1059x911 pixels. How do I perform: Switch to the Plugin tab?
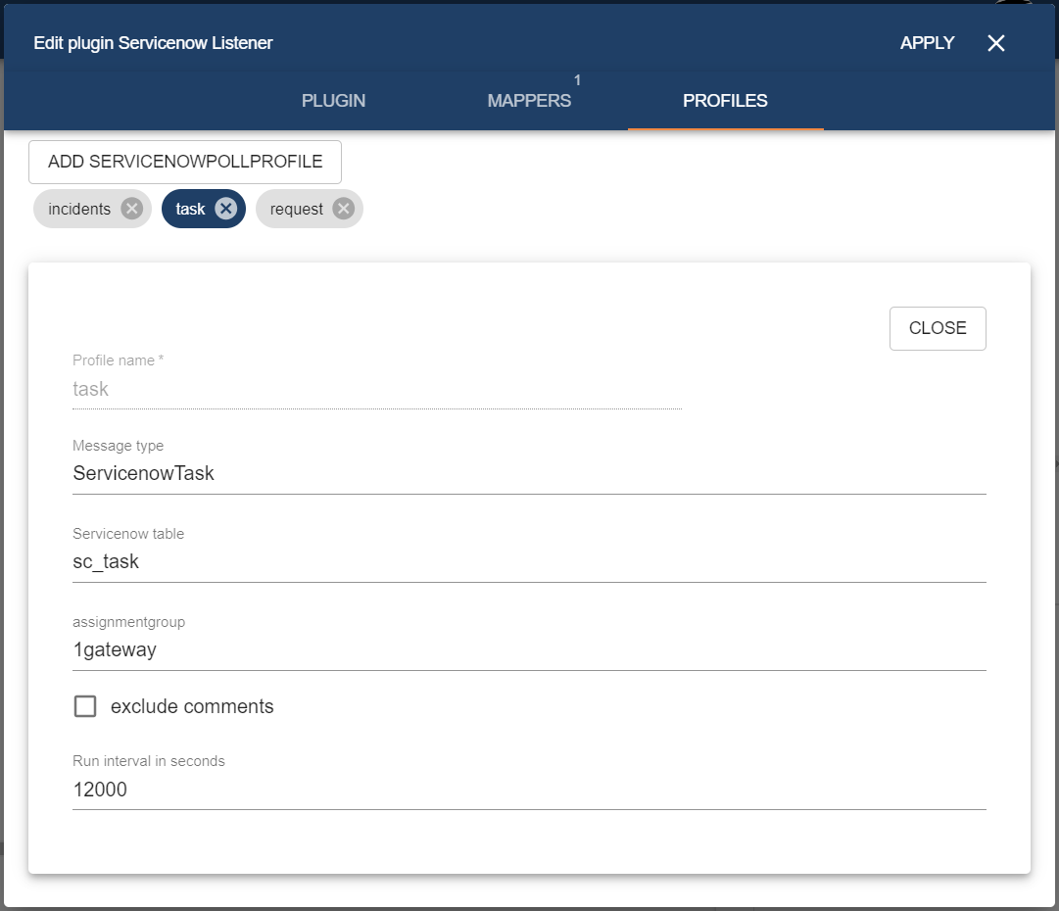(x=333, y=101)
